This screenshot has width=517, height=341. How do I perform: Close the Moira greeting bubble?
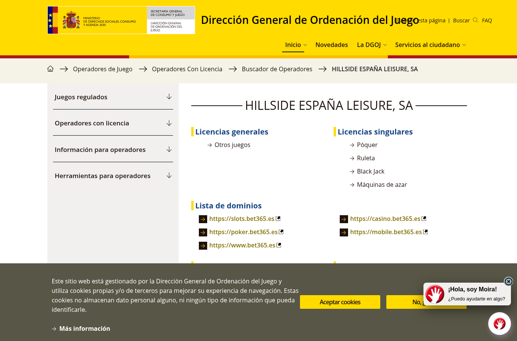click(x=508, y=281)
